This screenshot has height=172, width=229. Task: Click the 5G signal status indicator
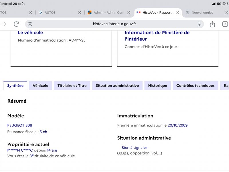coord(219,4)
